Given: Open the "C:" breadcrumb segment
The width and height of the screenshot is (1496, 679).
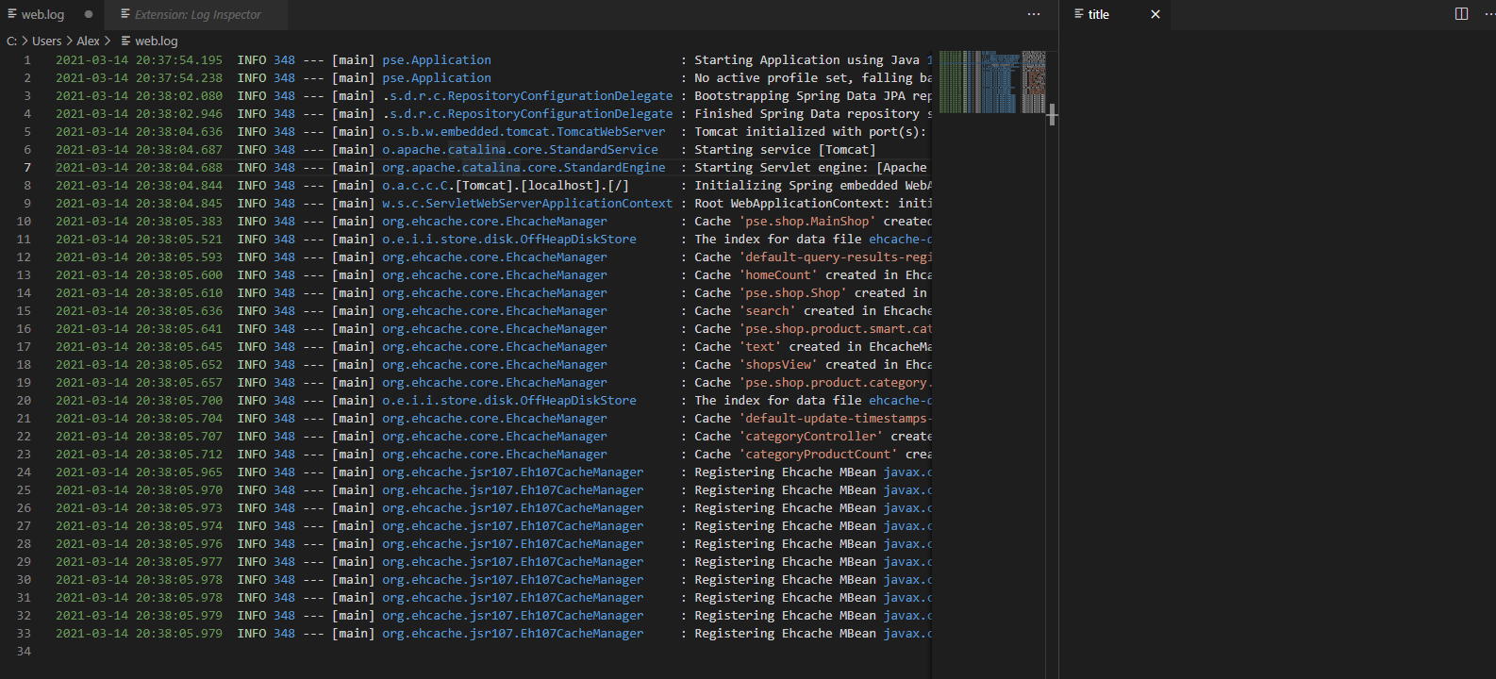Looking at the screenshot, I should 11,41.
